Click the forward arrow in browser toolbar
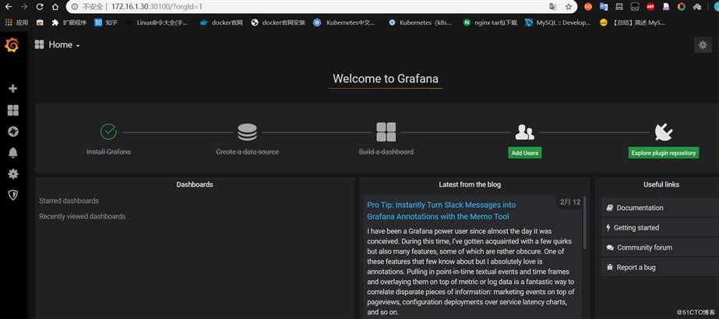Screen dimensions: 719x319 click(24, 7)
